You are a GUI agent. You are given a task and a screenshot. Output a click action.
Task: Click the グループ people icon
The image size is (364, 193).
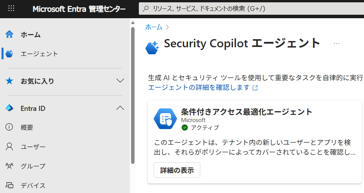pos(9,166)
